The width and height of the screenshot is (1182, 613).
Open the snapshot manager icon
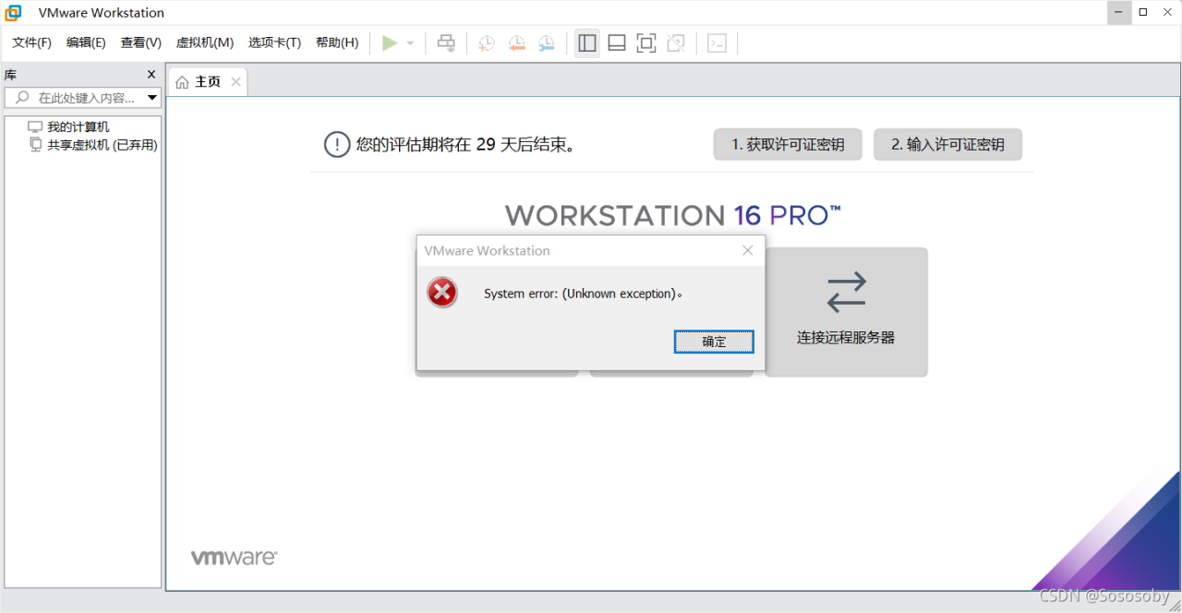(x=547, y=43)
